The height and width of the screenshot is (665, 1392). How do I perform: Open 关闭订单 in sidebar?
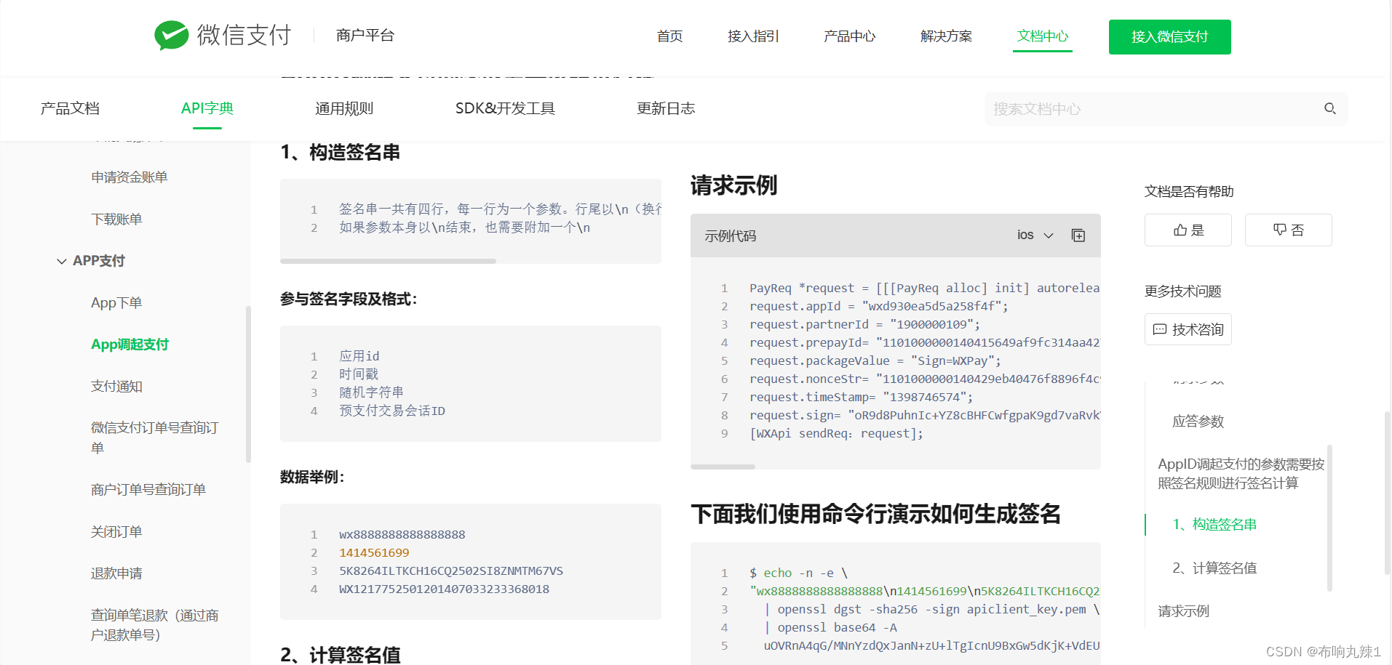pos(116,532)
